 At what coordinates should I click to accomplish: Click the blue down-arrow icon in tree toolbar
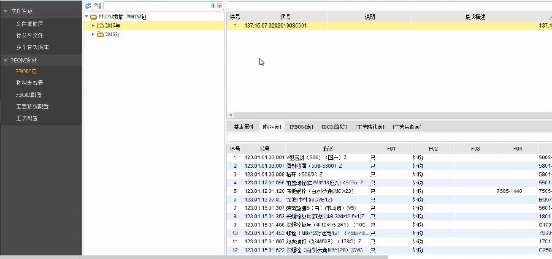pyautogui.click(x=213, y=6)
